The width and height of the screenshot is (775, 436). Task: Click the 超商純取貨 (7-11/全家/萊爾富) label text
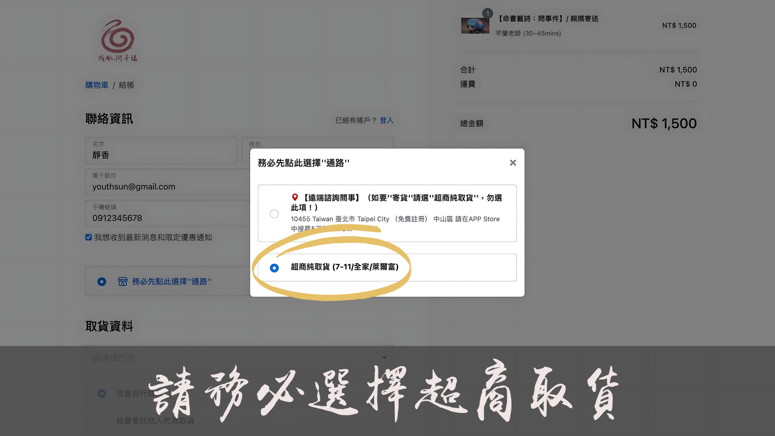(x=345, y=267)
